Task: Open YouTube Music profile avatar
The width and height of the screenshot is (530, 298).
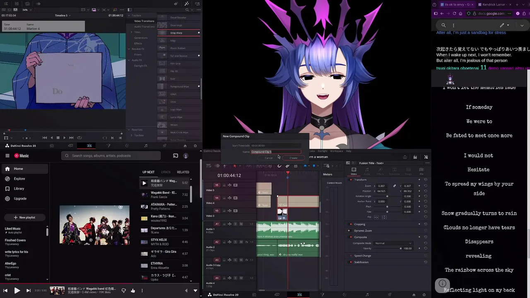Action: click(x=185, y=156)
